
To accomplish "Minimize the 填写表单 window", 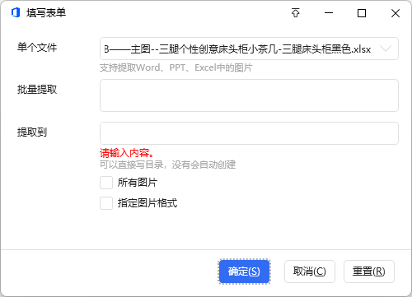I will 329,13.
